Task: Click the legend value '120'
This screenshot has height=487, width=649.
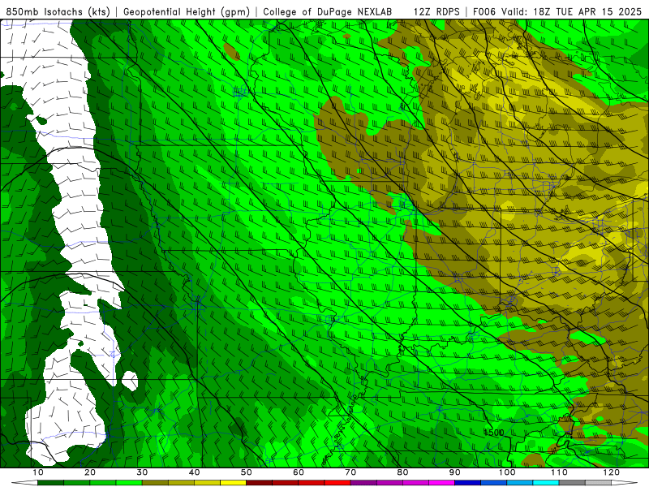Action: click(x=612, y=472)
